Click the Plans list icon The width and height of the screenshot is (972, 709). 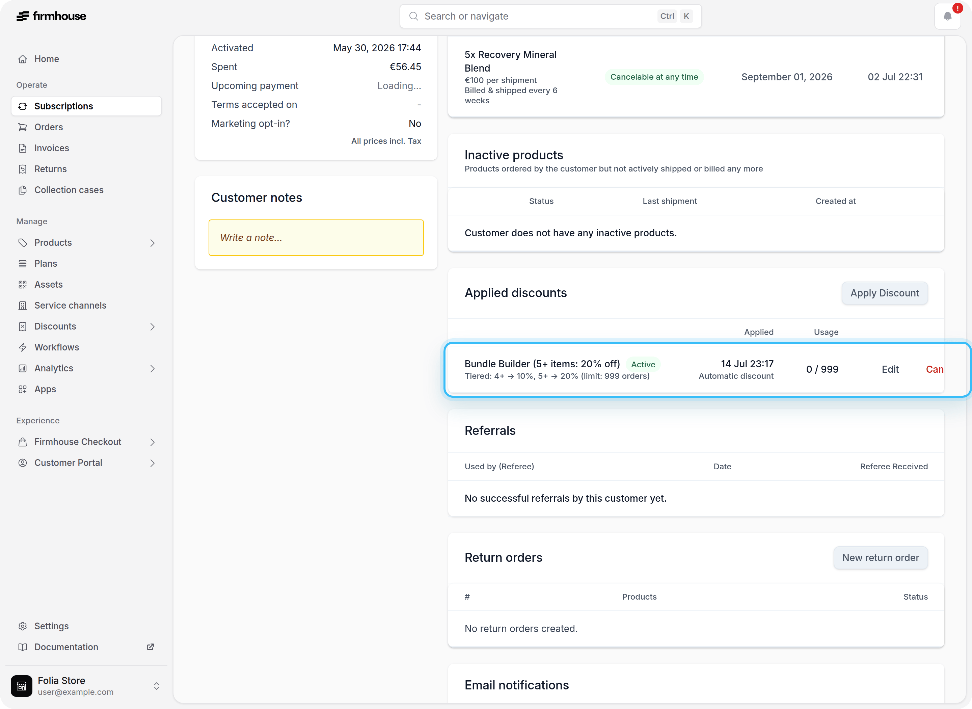coord(23,264)
